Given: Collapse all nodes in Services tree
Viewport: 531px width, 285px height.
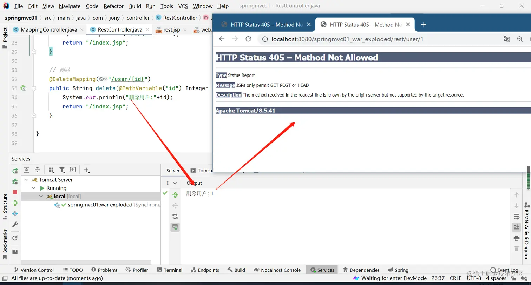Looking at the screenshot, I should point(37,170).
